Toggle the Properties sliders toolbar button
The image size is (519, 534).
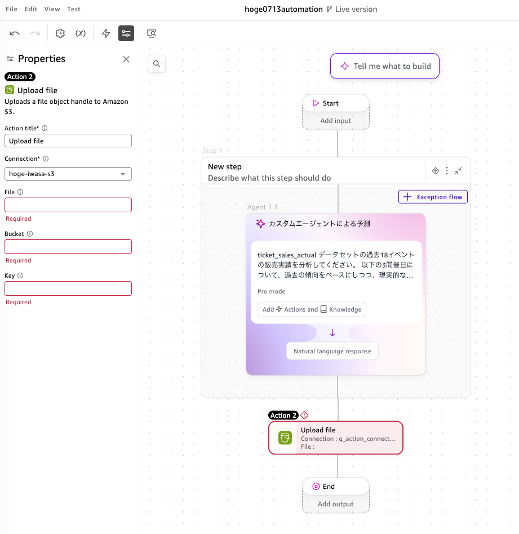126,33
